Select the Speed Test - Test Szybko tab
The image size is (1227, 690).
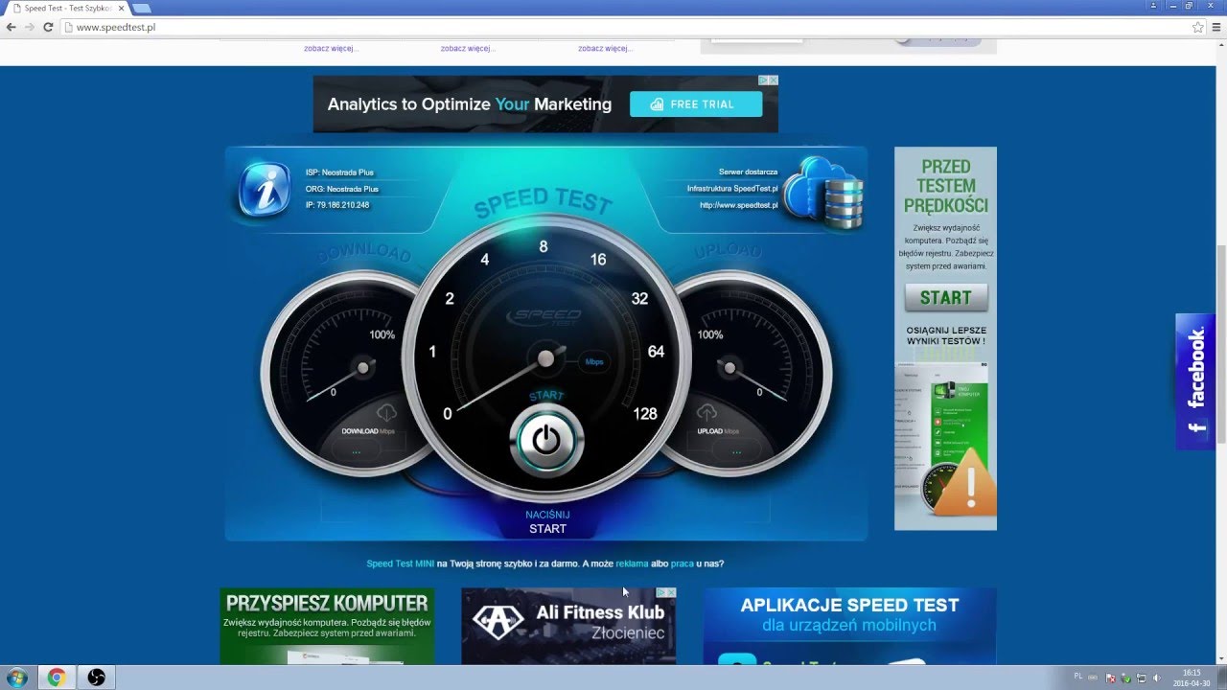(x=65, y=8)
